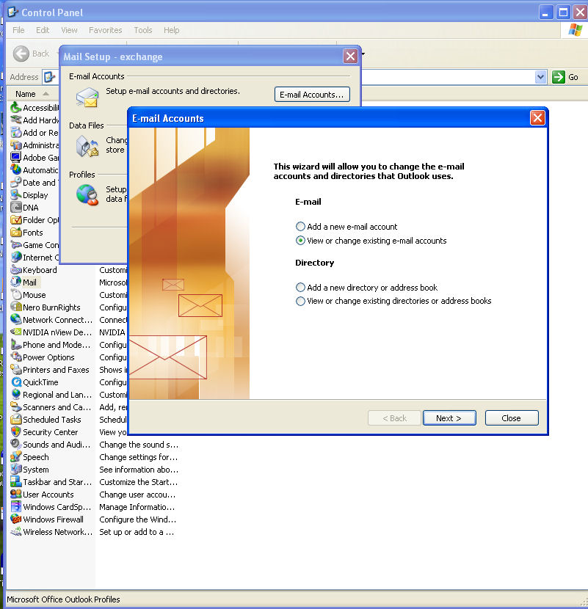Sort list by the Name column header

pos(32,94)
